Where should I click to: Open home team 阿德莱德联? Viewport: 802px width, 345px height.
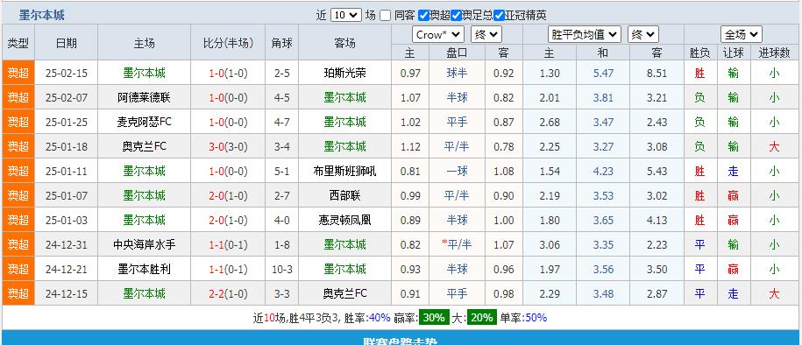[x=144, y=97]
